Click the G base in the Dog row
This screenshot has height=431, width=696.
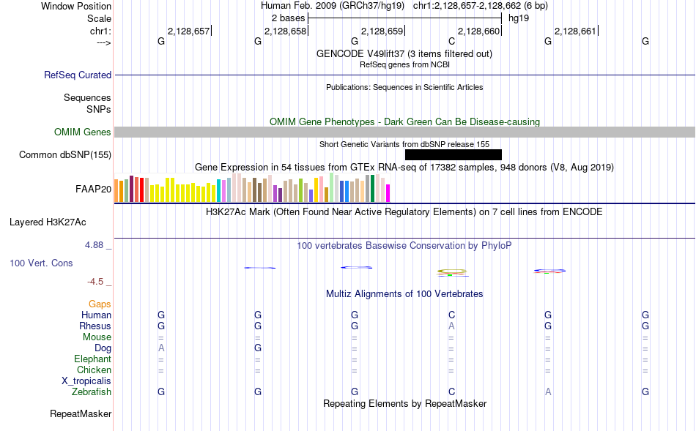[258, 348]
